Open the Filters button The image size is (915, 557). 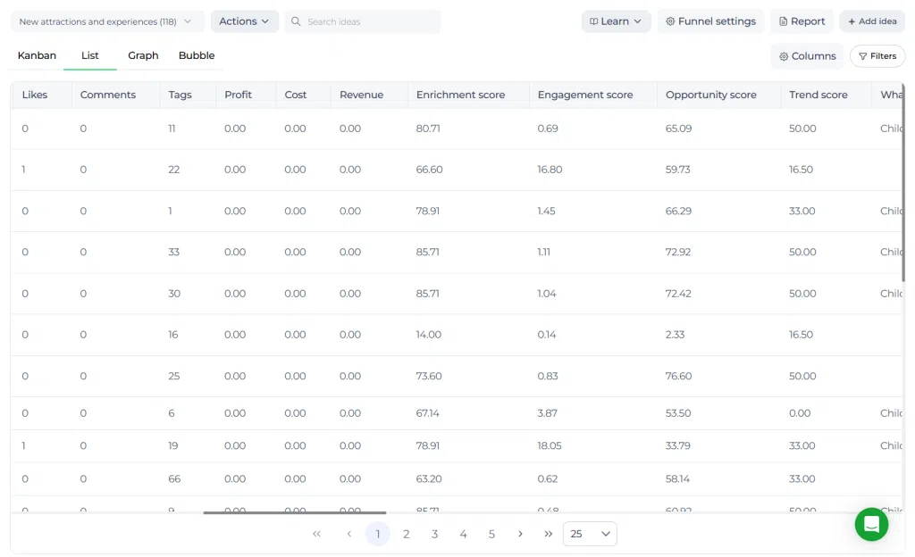point(877,56)
